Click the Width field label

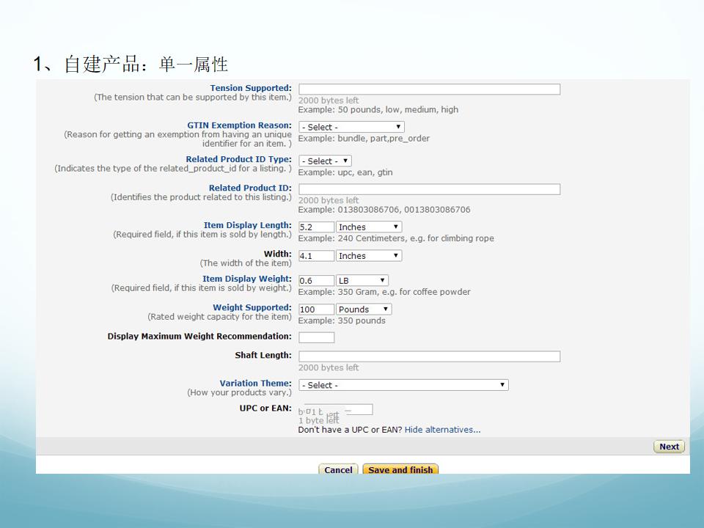[277, 254]
